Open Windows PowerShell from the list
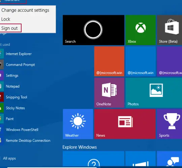 point(22,130)
